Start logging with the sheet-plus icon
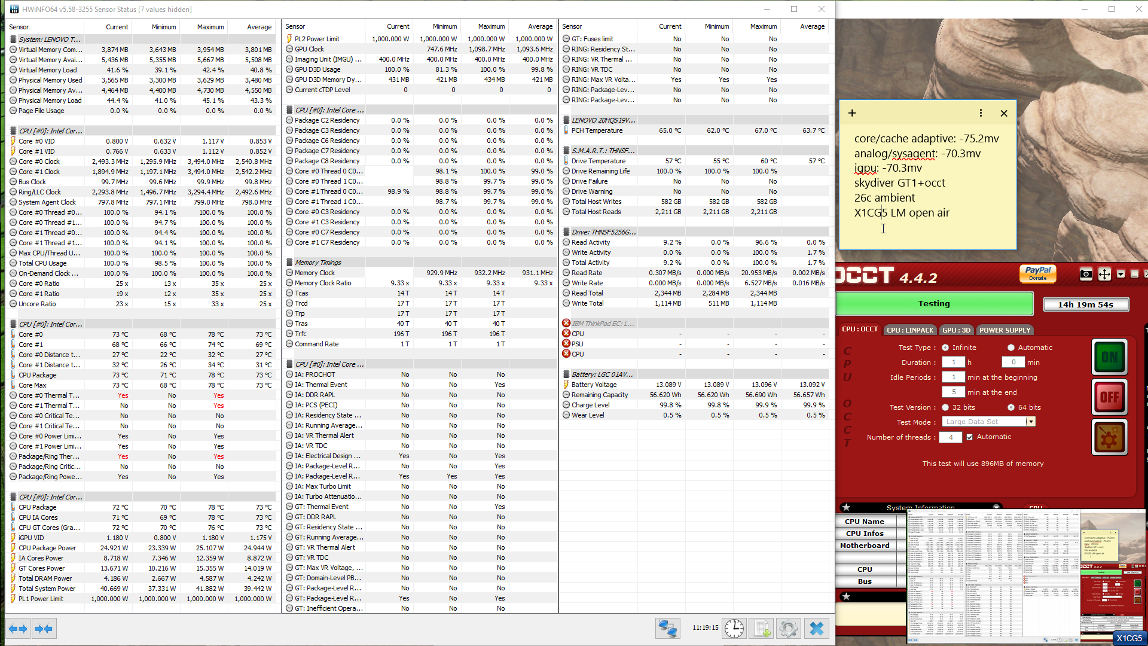The height and width of the screenshot is (646, 1148). coord(762,629)
